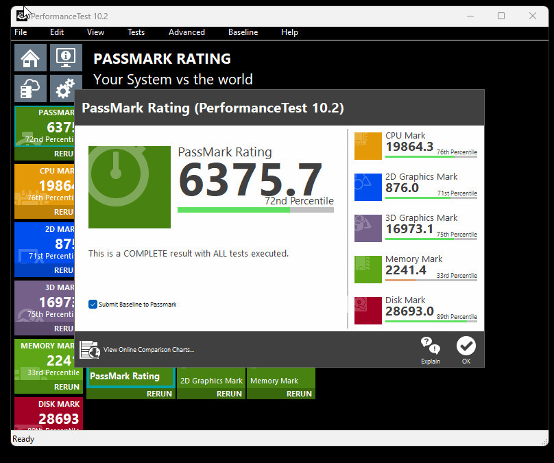This screenshot has width=554, height=463.
Task: Open the Baseline menu
Action: [243, 32]
